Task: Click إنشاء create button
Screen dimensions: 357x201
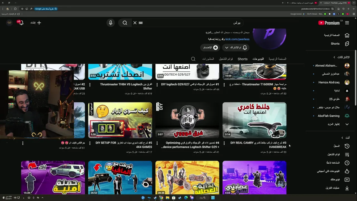Action: [x=36, y=23]
